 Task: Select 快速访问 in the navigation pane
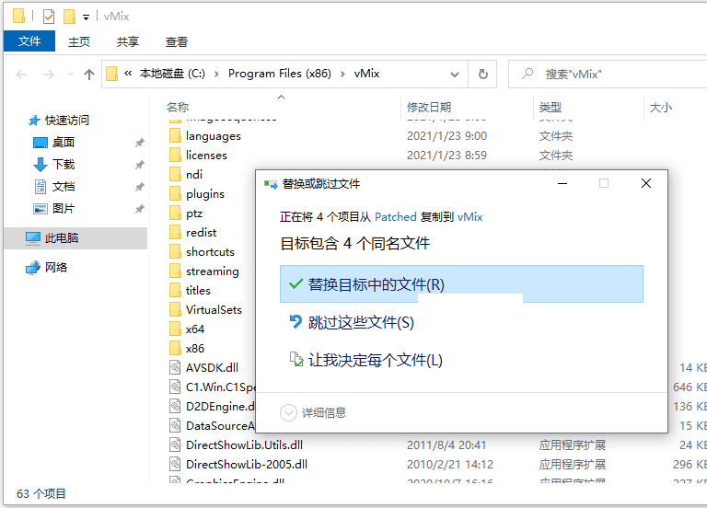[66, 121]
